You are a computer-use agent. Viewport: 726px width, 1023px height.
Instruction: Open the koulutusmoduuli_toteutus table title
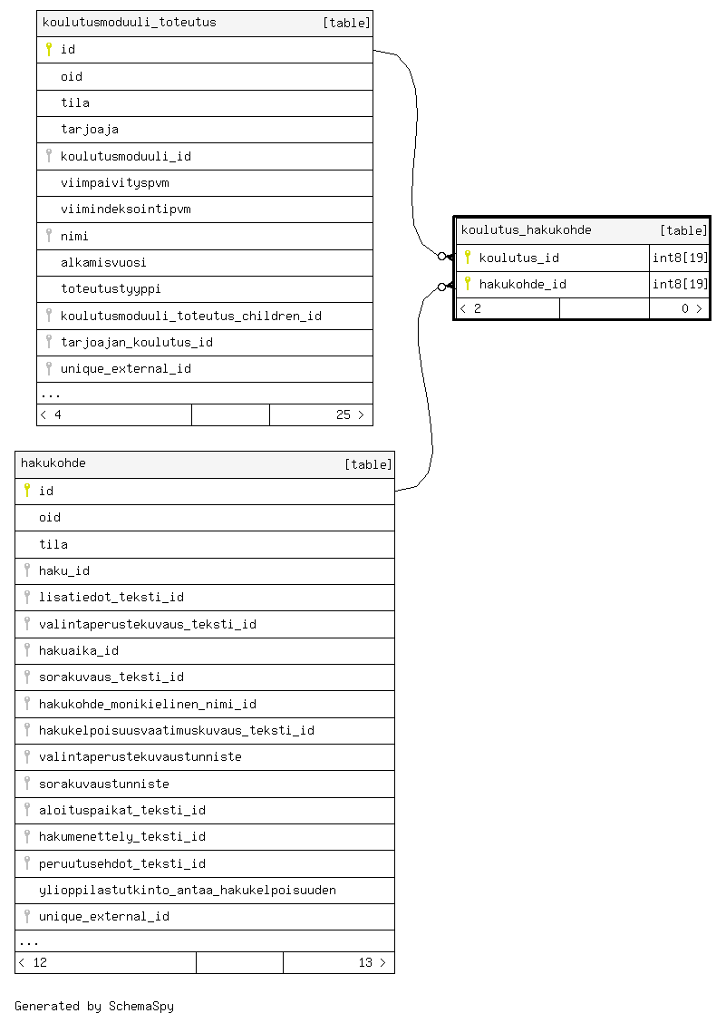pyautogui.click(x=129, y=22)
